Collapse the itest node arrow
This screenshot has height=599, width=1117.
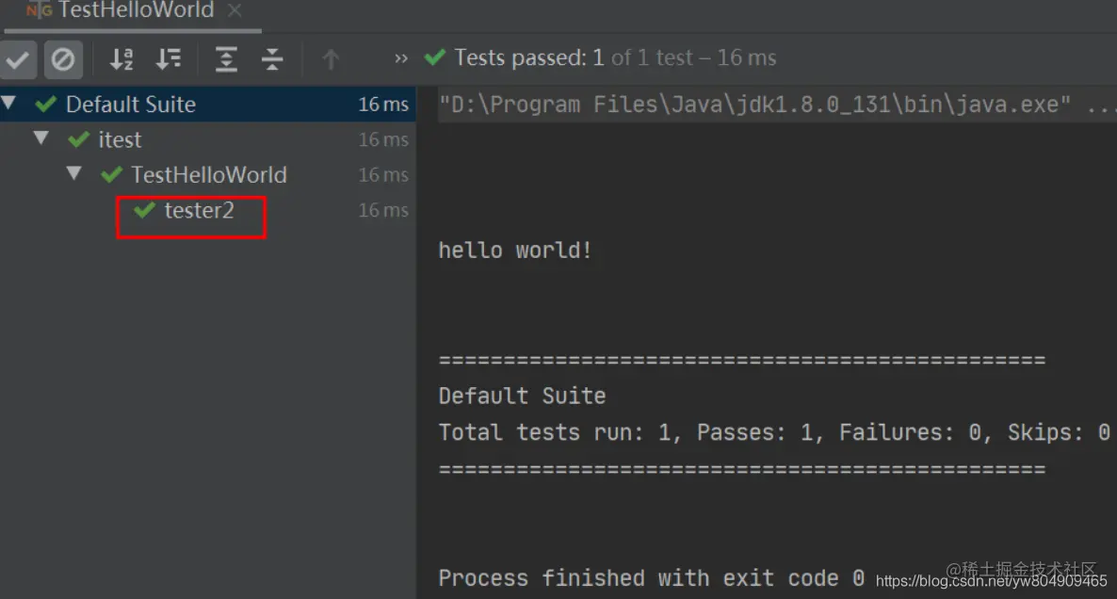tap(41, 138)
